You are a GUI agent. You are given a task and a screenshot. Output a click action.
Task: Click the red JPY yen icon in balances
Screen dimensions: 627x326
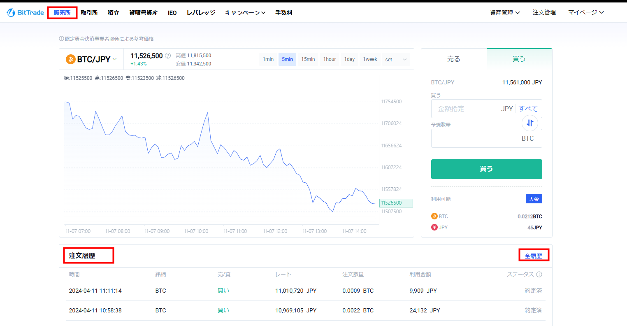click(434, 227)
